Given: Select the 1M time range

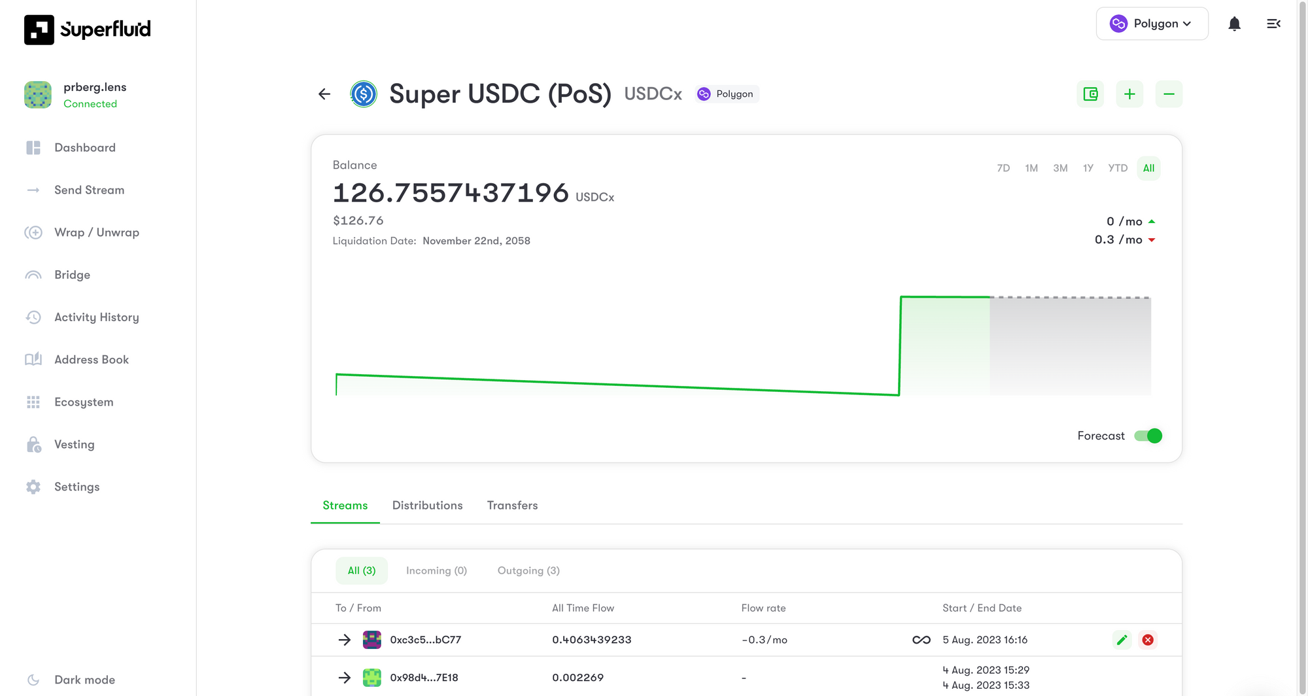Looking at the screenshot, I should pos(1031,168).
